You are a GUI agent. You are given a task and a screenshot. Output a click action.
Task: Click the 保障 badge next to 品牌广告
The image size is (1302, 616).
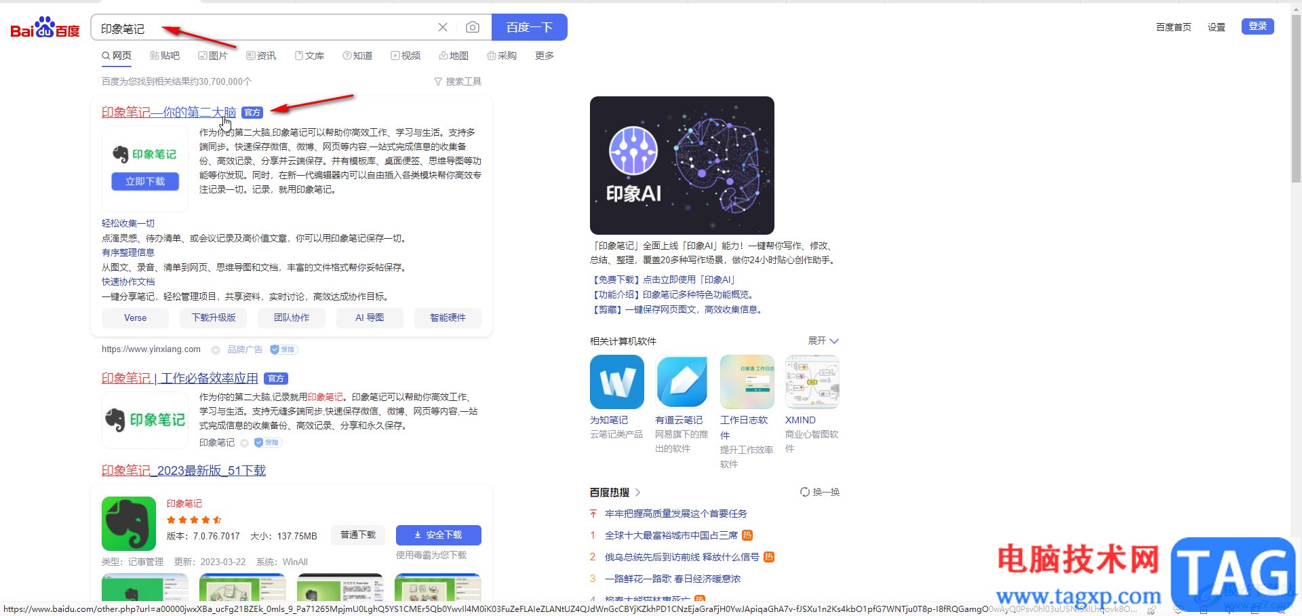[x=284, y=349]
